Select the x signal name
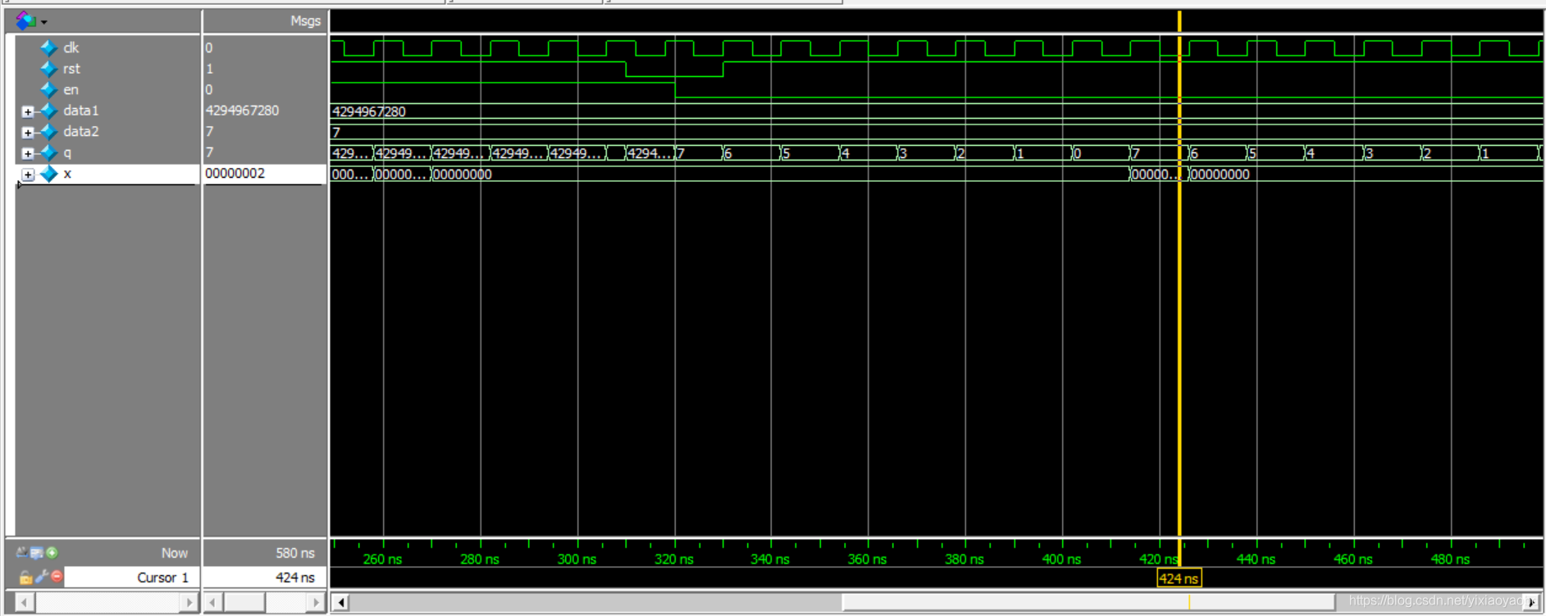 pos(67,174)
